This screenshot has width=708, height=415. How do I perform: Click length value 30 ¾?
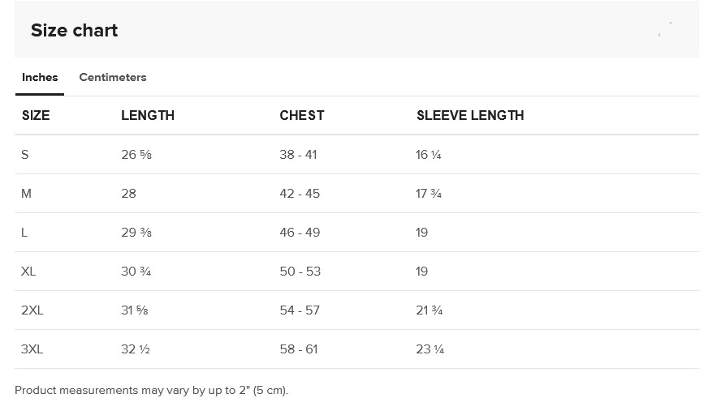tap(136, 272)
